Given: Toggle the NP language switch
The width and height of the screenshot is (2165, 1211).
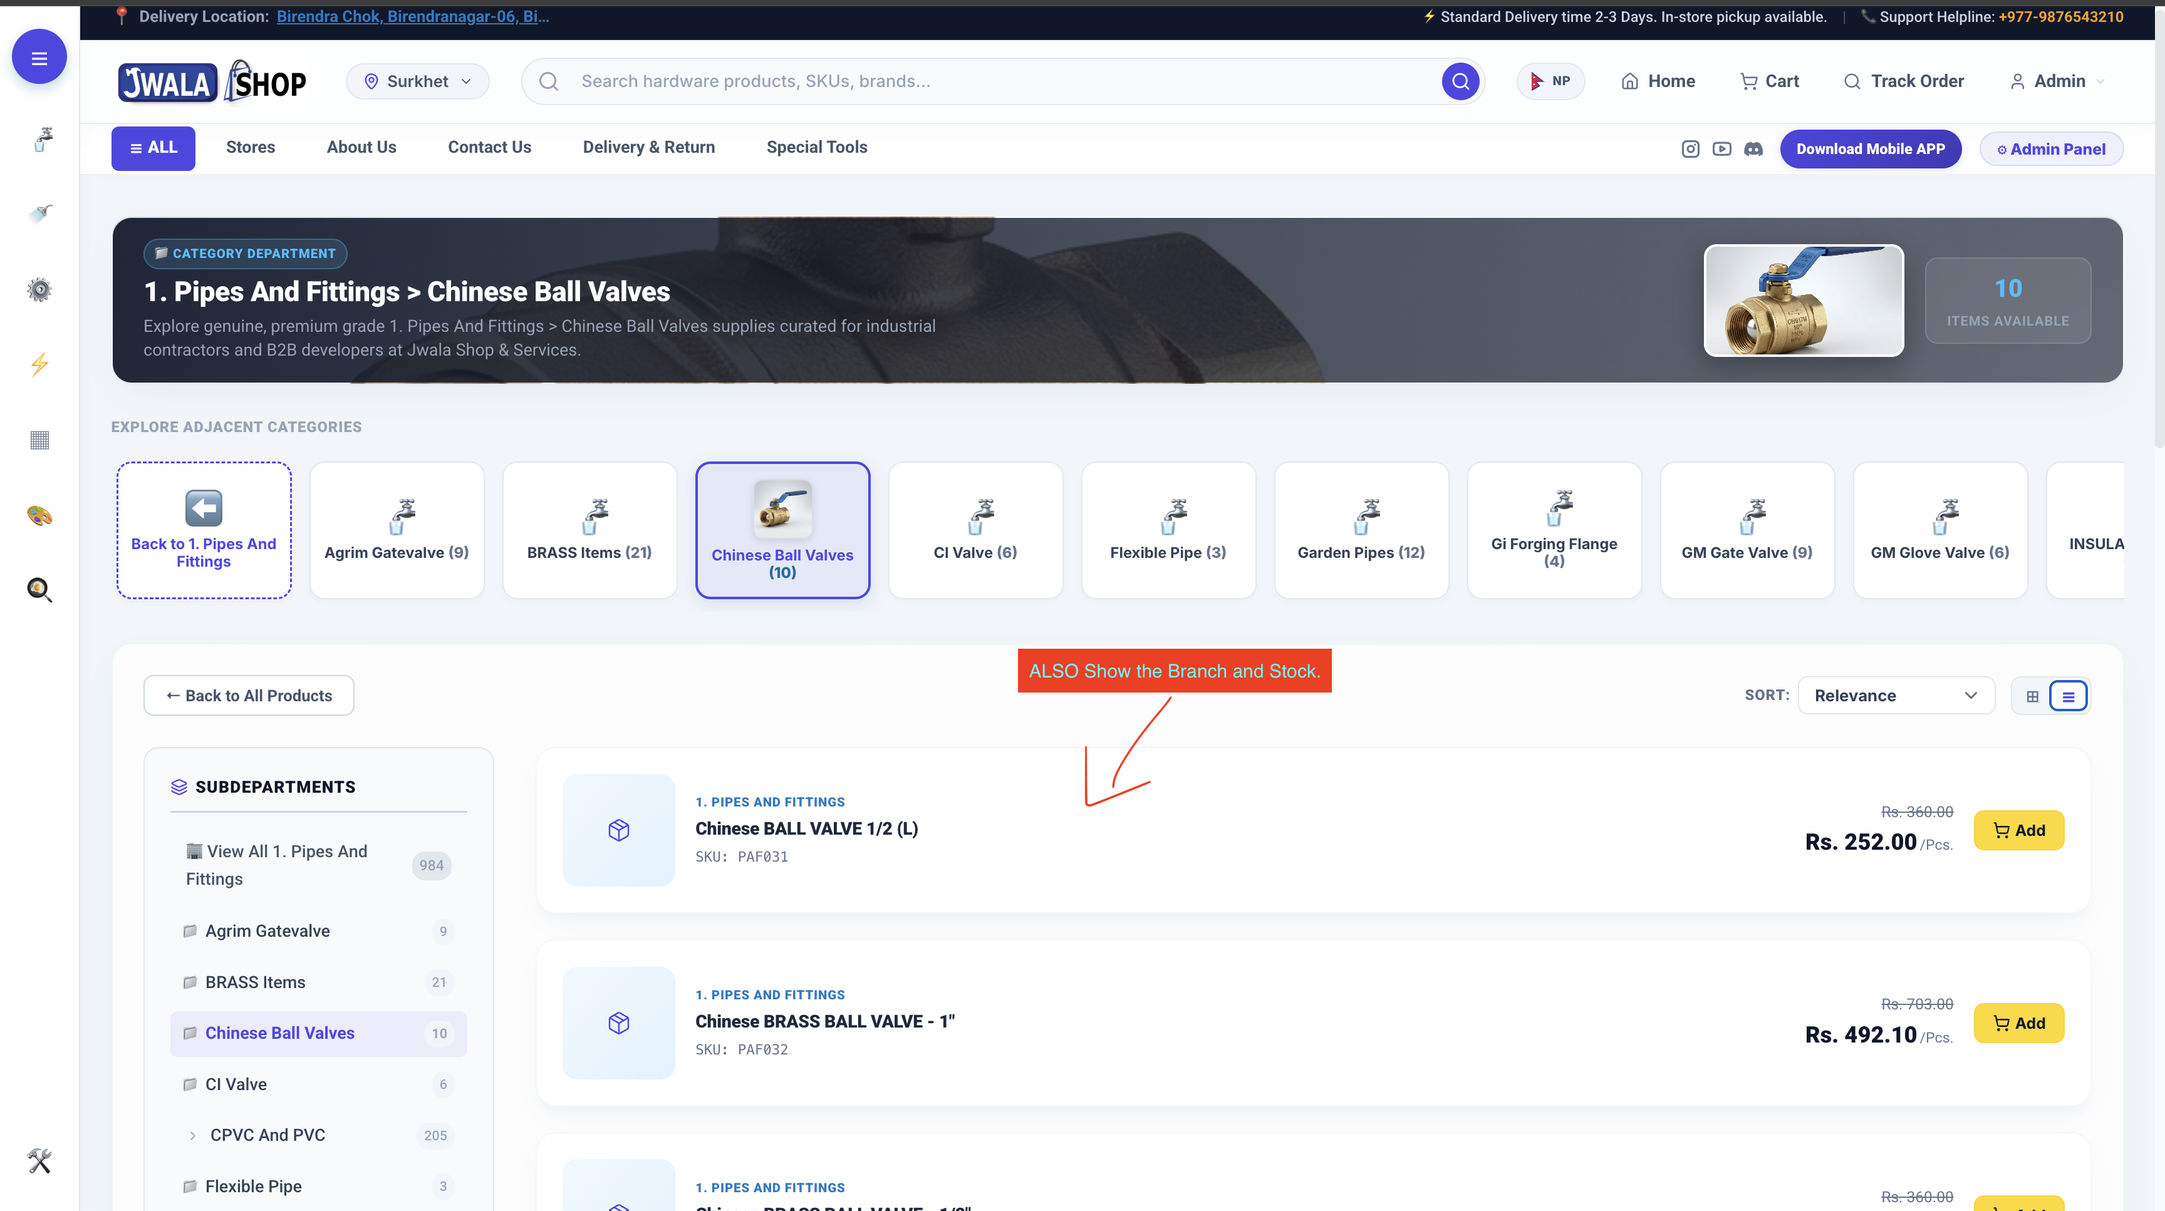Looking at the screenshot, I should coord(1550,81).
